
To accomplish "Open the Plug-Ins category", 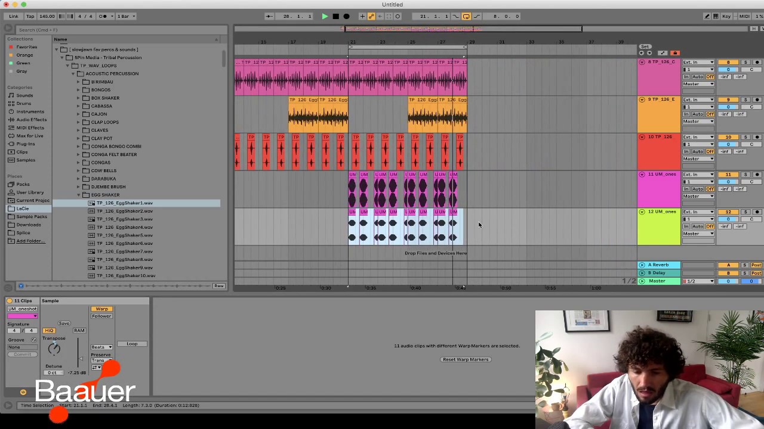I will (26, 144).
